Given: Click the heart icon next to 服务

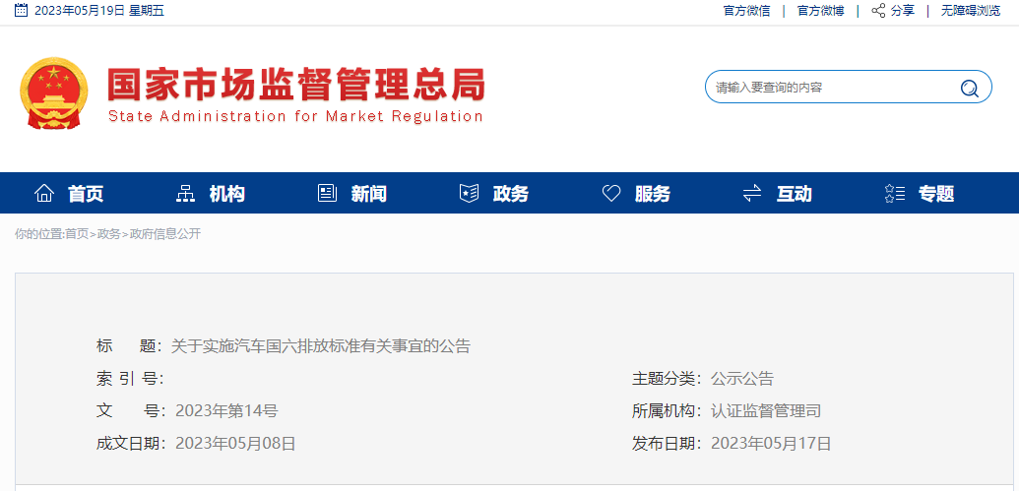Looking at the screenshot, I should 610,193.
